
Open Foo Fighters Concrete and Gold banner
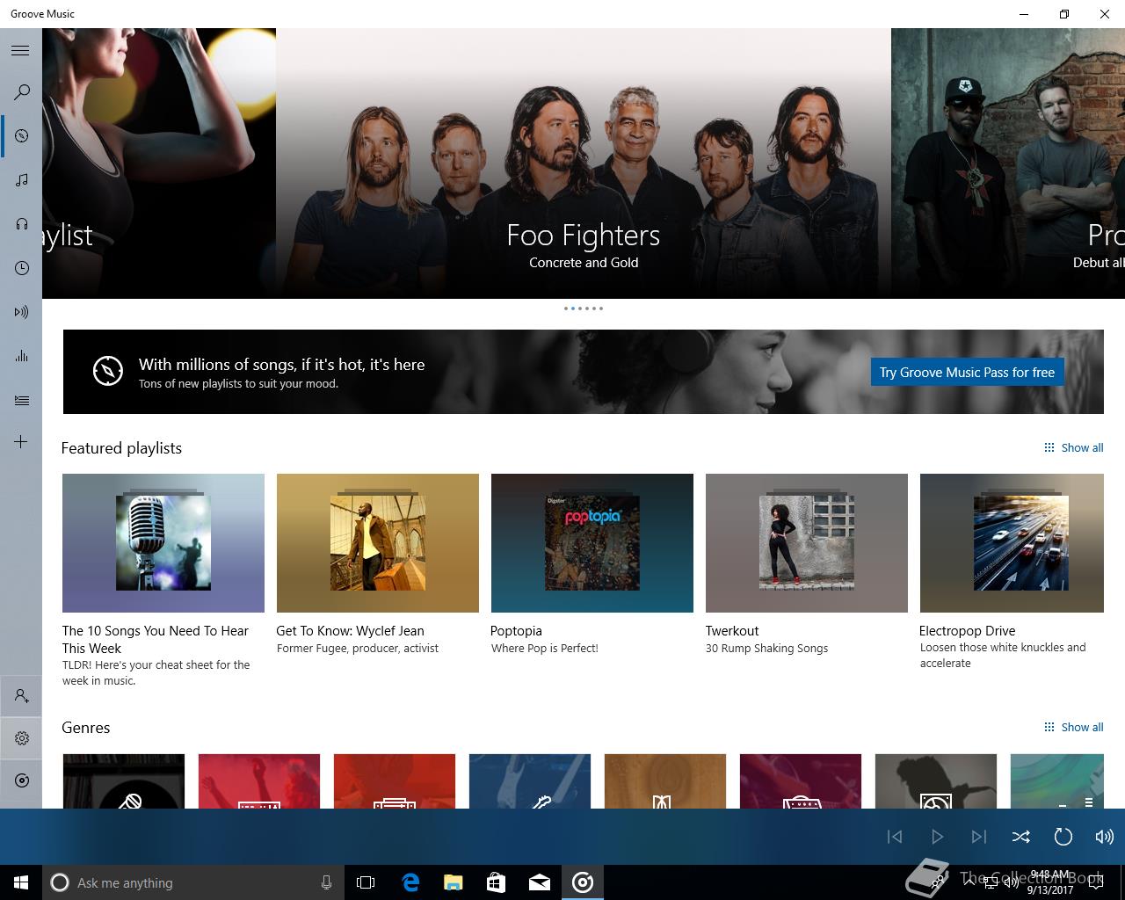584,163
